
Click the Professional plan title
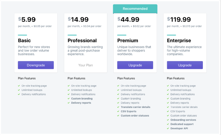pos(82,41)
